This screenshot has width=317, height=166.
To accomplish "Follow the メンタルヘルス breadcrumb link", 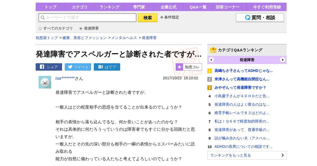I will click(124, 38).
